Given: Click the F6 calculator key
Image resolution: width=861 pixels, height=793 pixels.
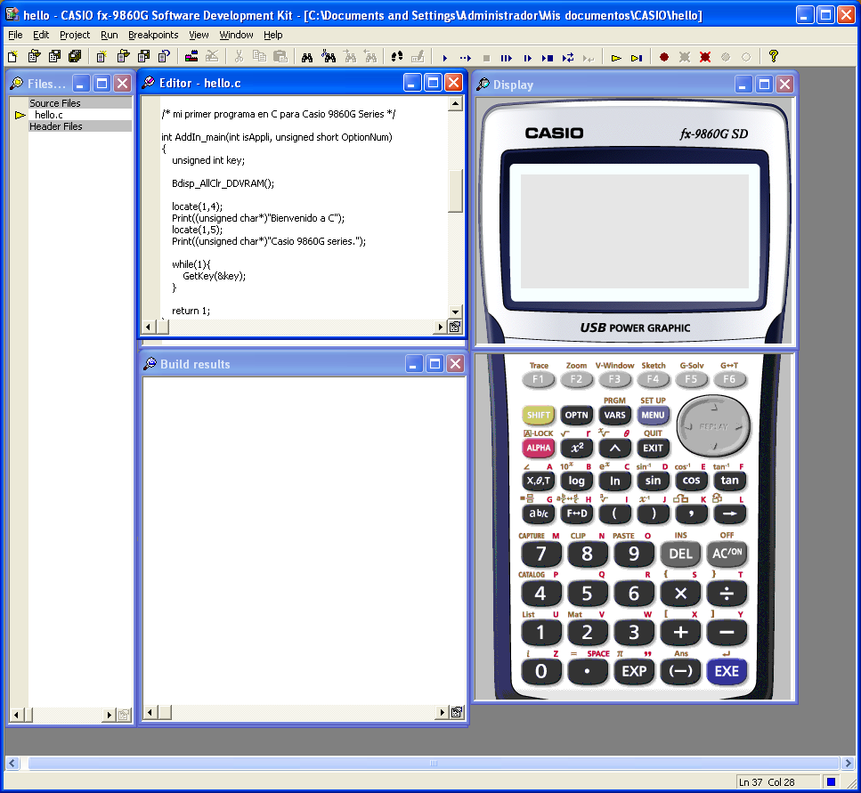Looking at the screenshot, I should pos(729,379).
